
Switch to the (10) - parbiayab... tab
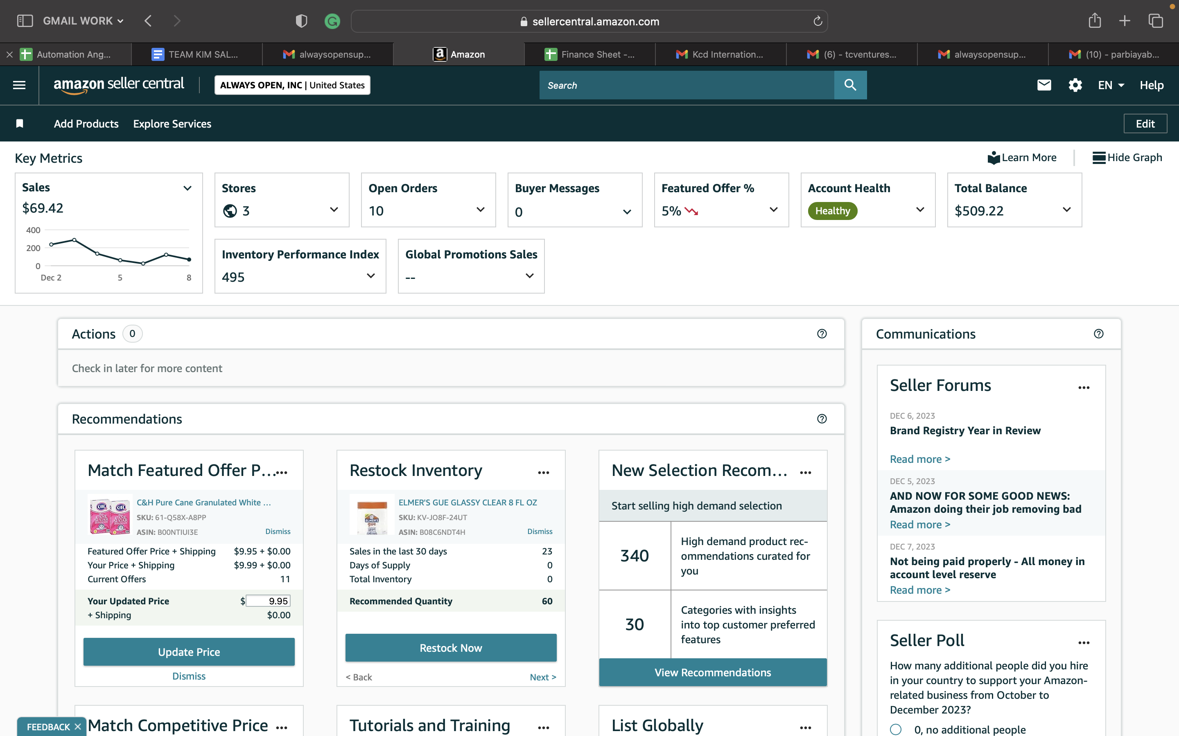[1114, 54]
